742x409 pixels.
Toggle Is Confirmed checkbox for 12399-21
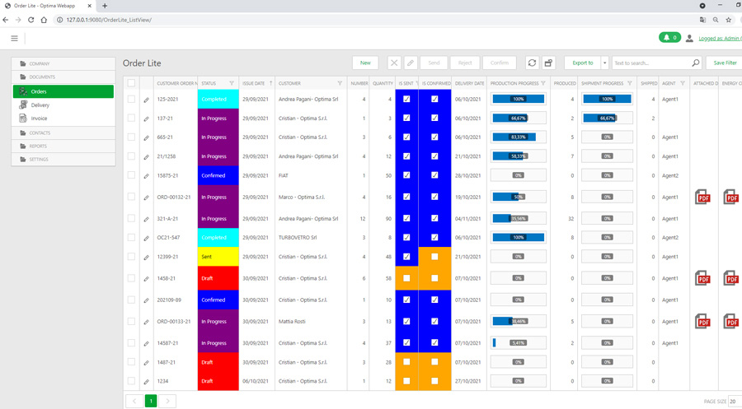coord(434,257)
